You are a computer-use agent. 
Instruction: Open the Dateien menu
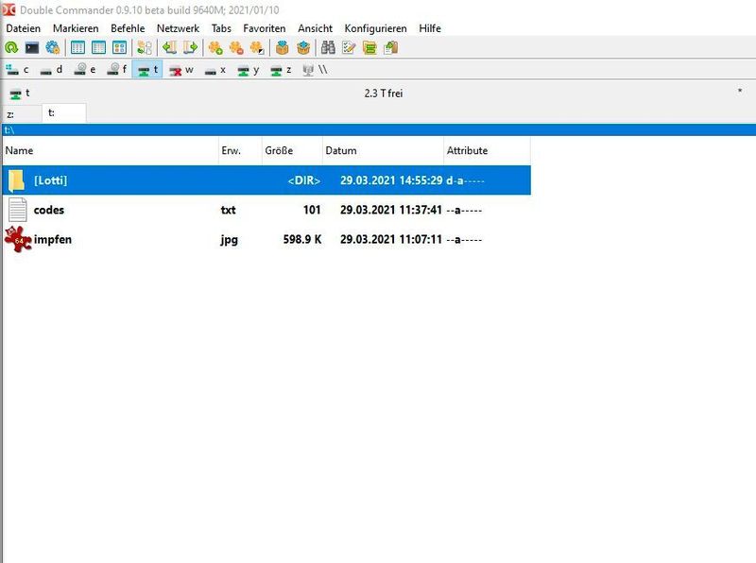click(23, 28)
